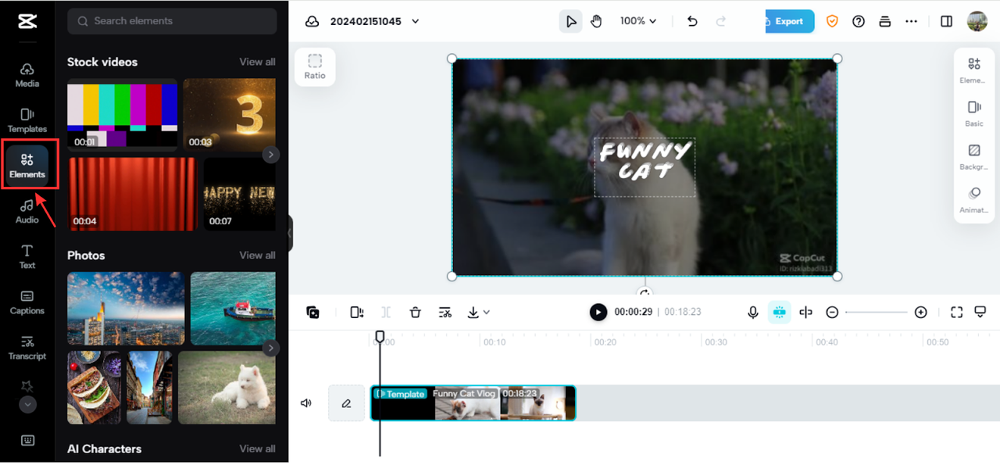Screen dimensions: 1000x465
Task: Click the CapCut logo icon
Action: (x=27, y=21)
